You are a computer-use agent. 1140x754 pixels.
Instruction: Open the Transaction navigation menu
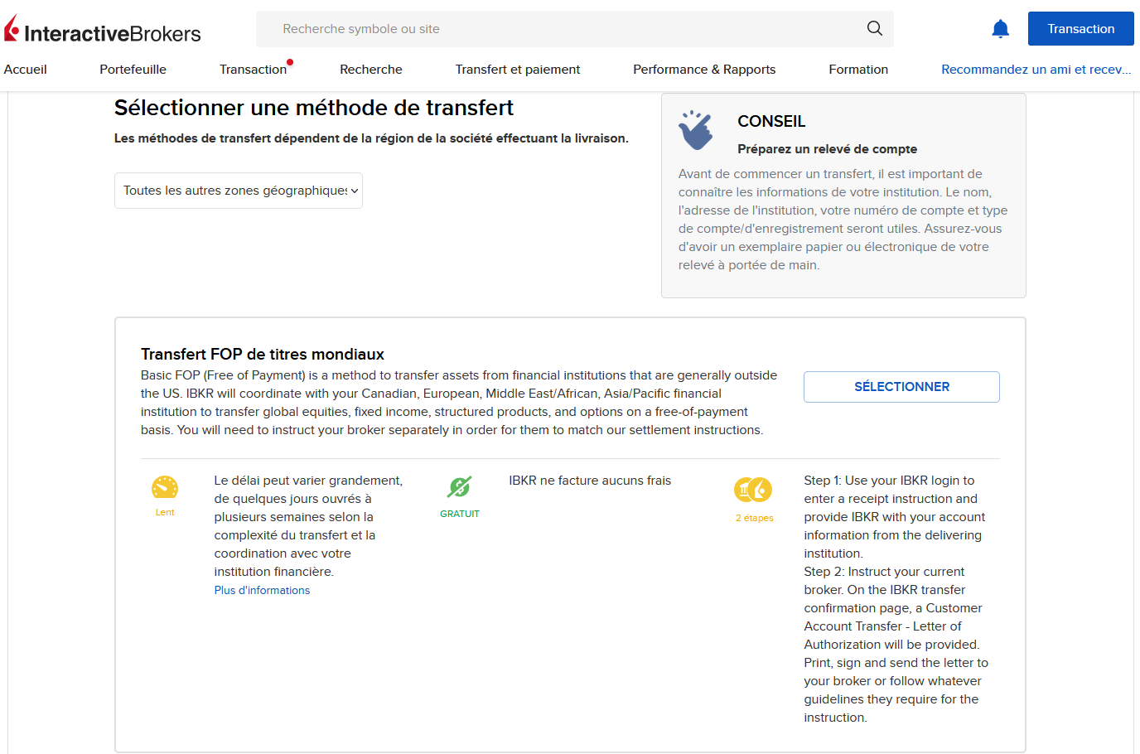click(x=253, y=70)
